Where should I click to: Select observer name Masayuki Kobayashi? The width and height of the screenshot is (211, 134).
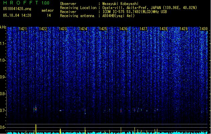[120, 4]
